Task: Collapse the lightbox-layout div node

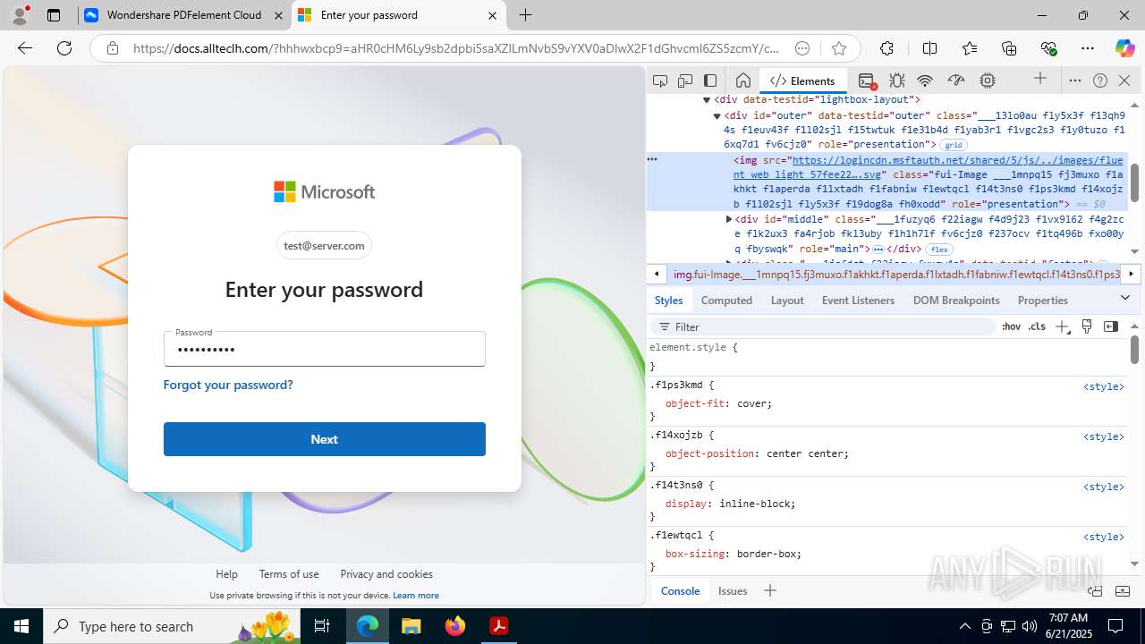Action: [x=706, y=100]
